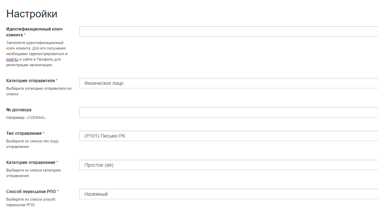This screenshot has width=378, height=210.
Task: Expand the Категория отправления dropdown showing Простое
Action: coord(229,165)
